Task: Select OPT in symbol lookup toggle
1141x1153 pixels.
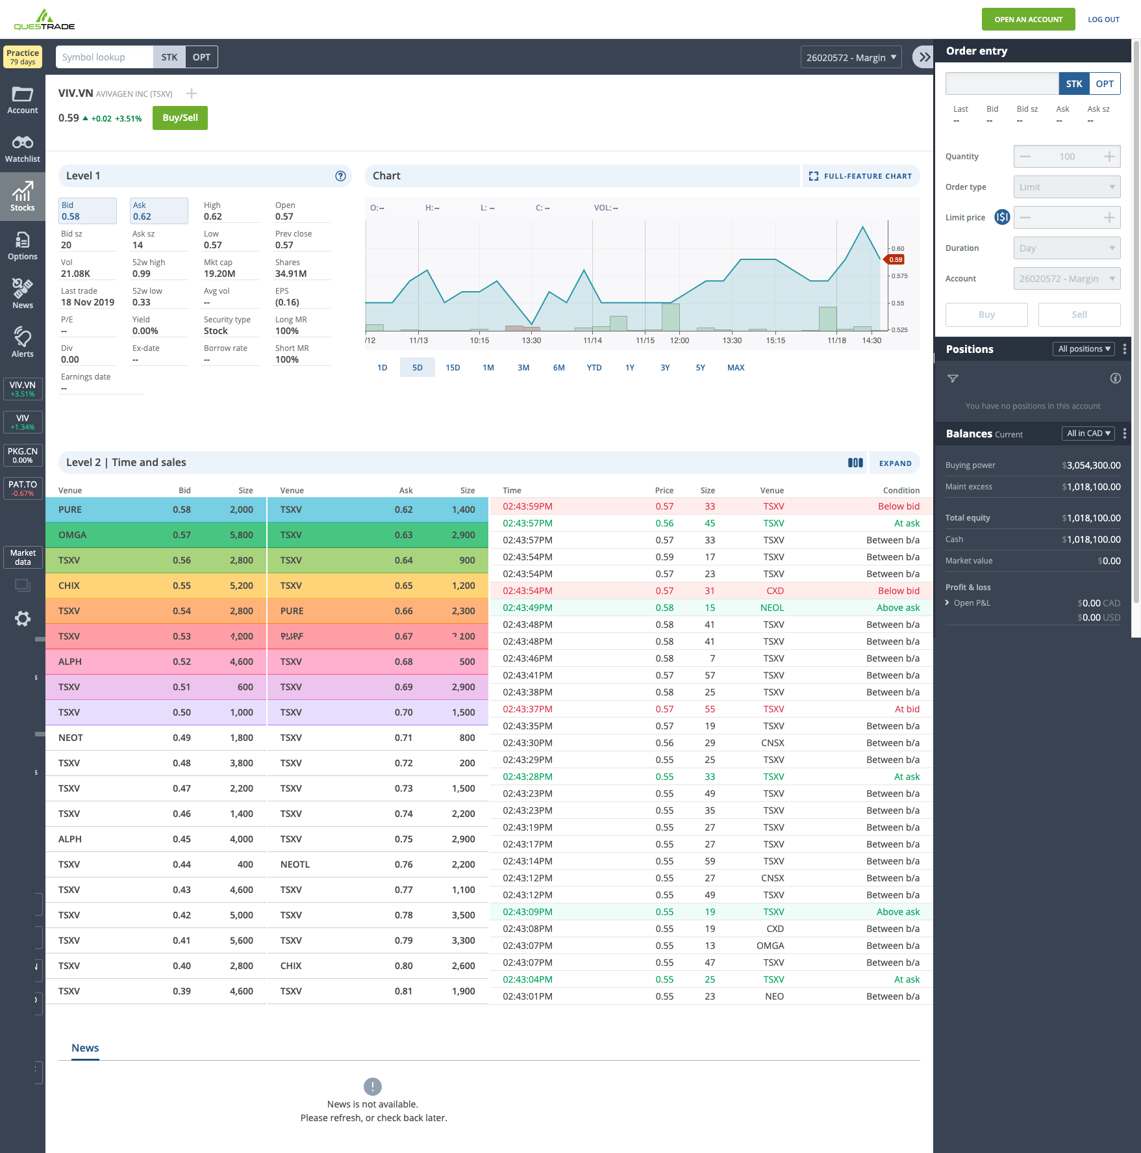Action: 201,57
